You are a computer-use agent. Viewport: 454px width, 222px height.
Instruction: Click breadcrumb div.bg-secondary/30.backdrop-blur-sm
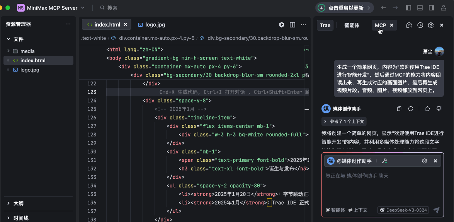257,38
